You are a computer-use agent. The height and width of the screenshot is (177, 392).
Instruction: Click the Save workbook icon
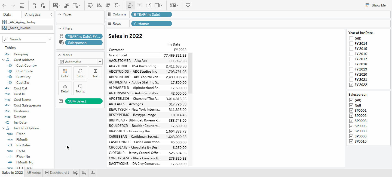22,5
